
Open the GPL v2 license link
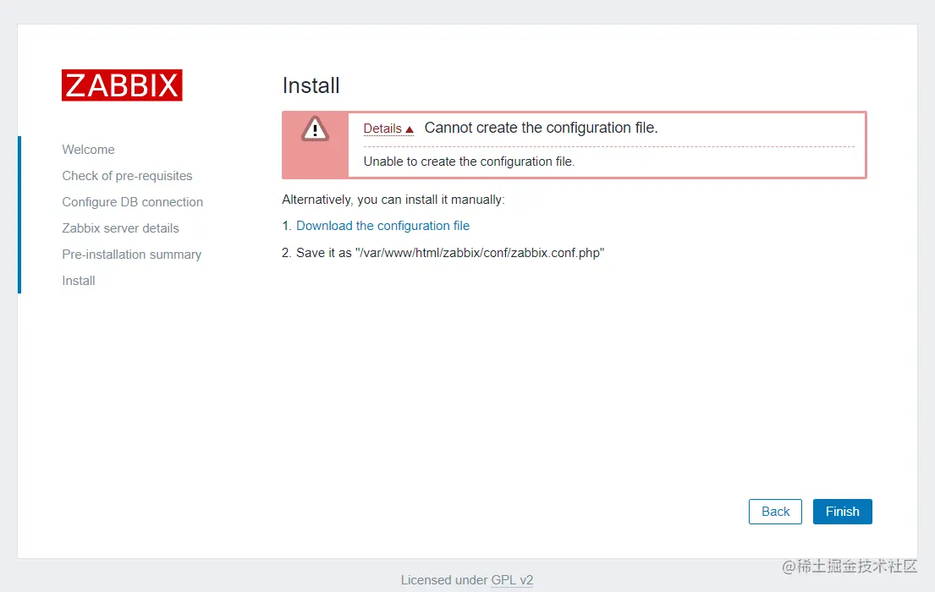pyautogui.click(x=512, y=580)
